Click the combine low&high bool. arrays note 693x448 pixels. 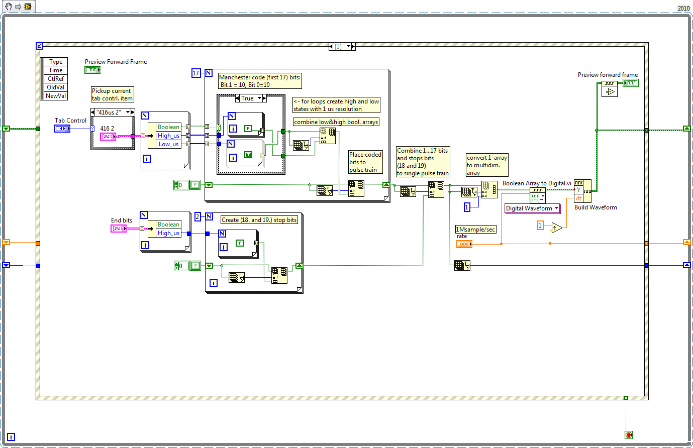[x=336, y=122]
